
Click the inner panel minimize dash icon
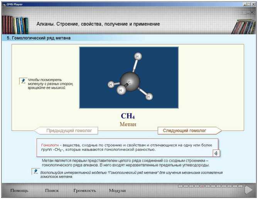[x=248, y=13]
